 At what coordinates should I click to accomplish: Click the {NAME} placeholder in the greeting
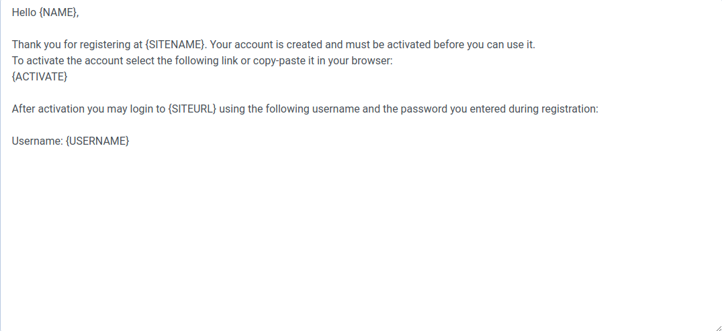click(59, 13)
